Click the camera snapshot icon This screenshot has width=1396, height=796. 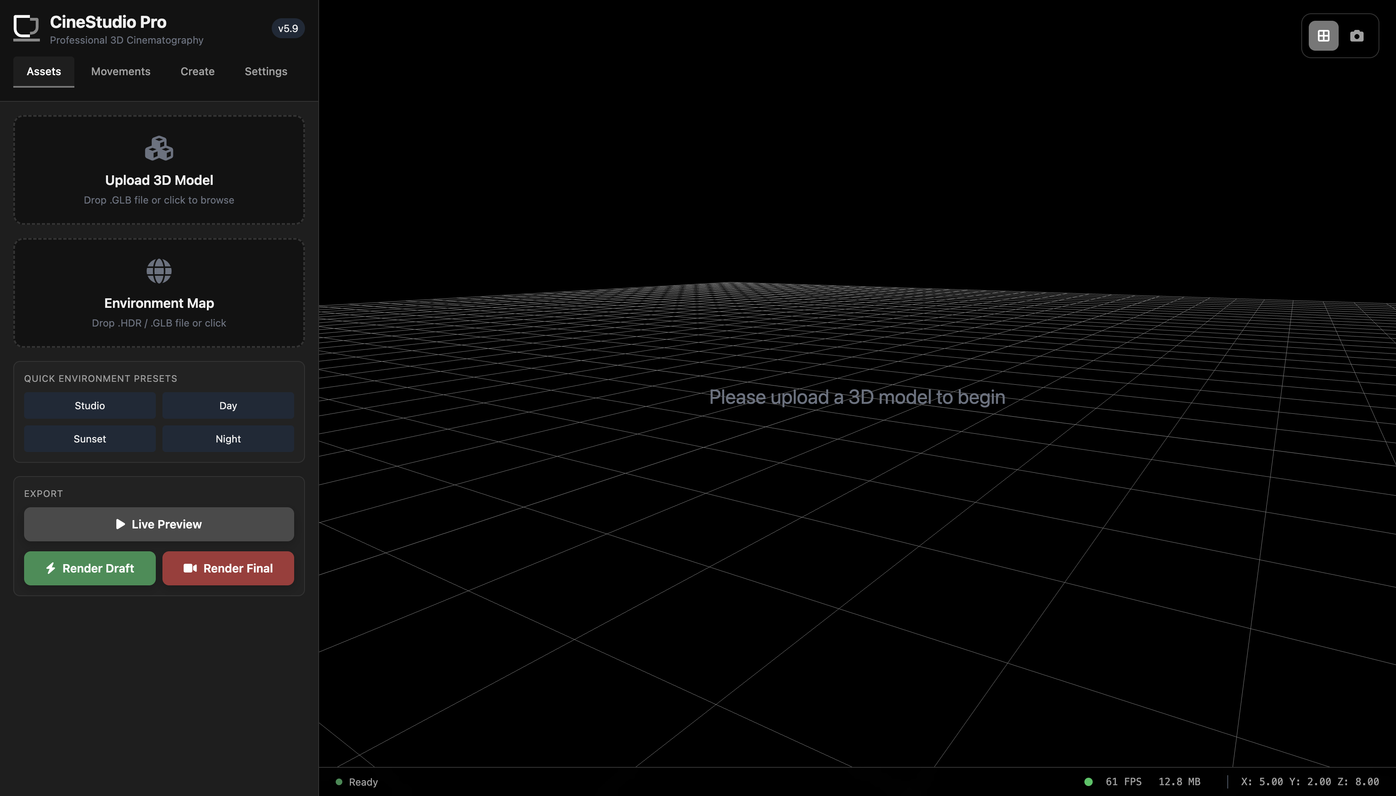pyautogui.click(x=1357, y=36)
